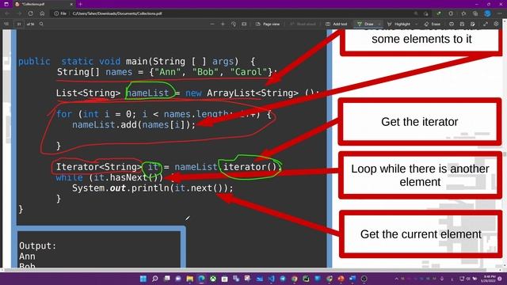Screen dimensions: 507x285
Task: Expand the Highlight color options dropdown
Action: tap(416, 24)
